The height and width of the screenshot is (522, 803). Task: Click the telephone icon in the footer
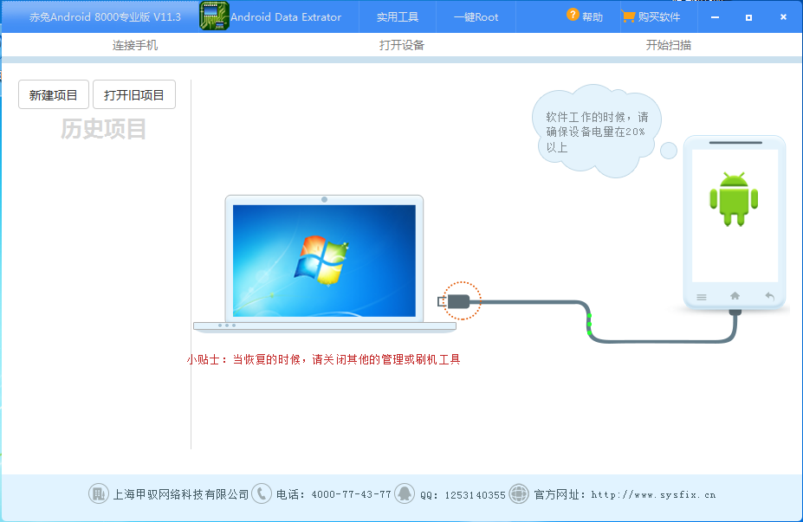coord(262,493)
